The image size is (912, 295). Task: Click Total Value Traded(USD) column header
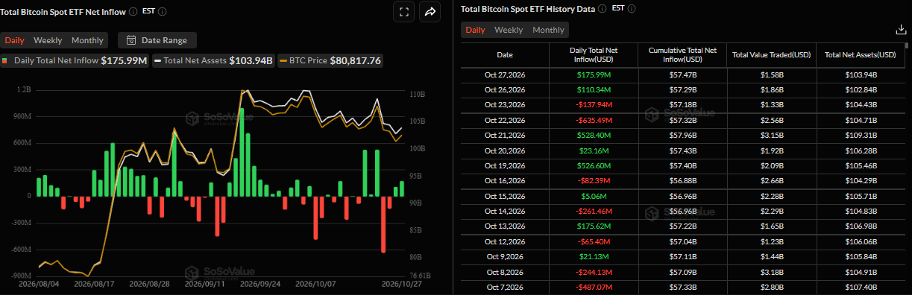(771, 54)
